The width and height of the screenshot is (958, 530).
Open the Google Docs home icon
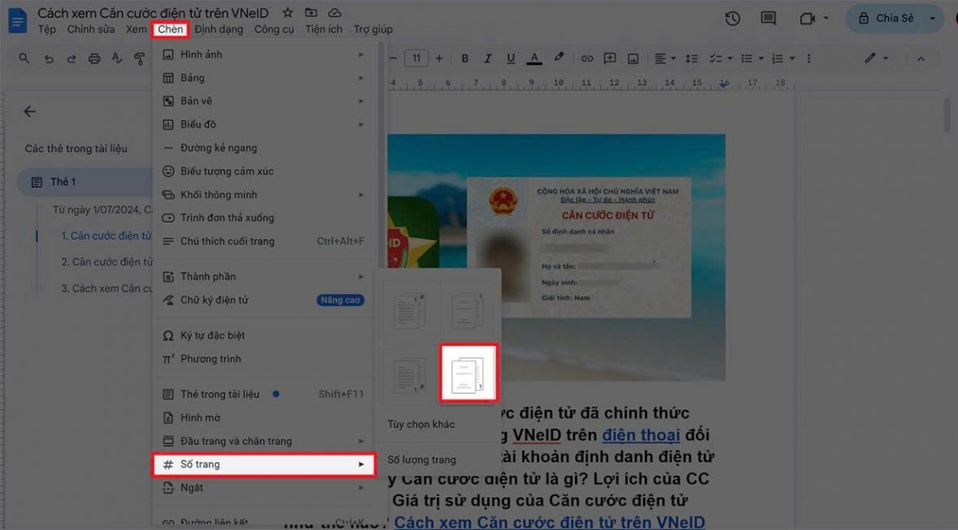tap(17, 20)
